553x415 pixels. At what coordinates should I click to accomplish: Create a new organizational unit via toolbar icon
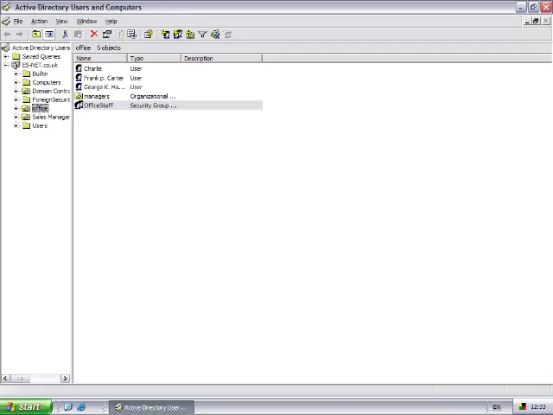pos(190,35)
